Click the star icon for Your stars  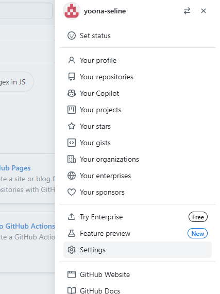click(x=72, y=126)
